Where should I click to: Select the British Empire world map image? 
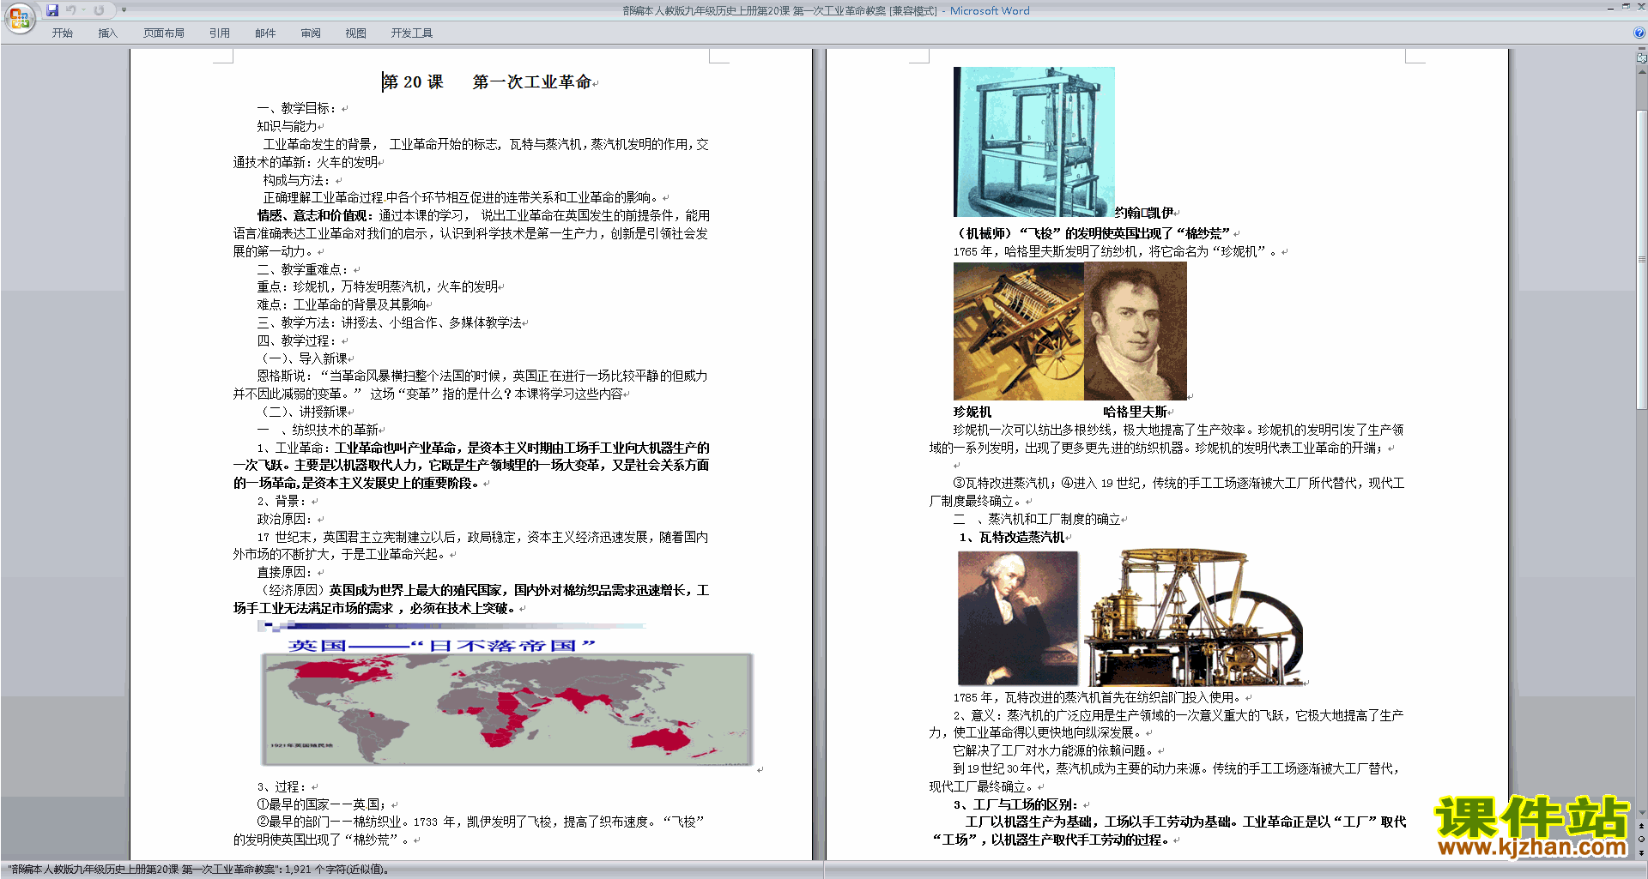tap(507, 709)
